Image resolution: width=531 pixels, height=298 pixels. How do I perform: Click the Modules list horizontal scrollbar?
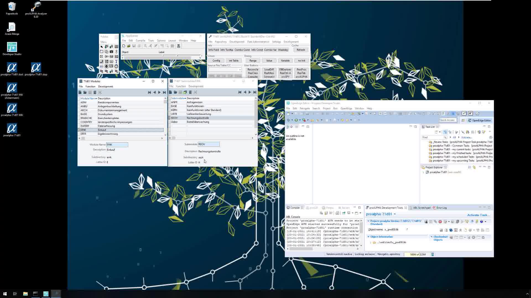click(121, 138)
